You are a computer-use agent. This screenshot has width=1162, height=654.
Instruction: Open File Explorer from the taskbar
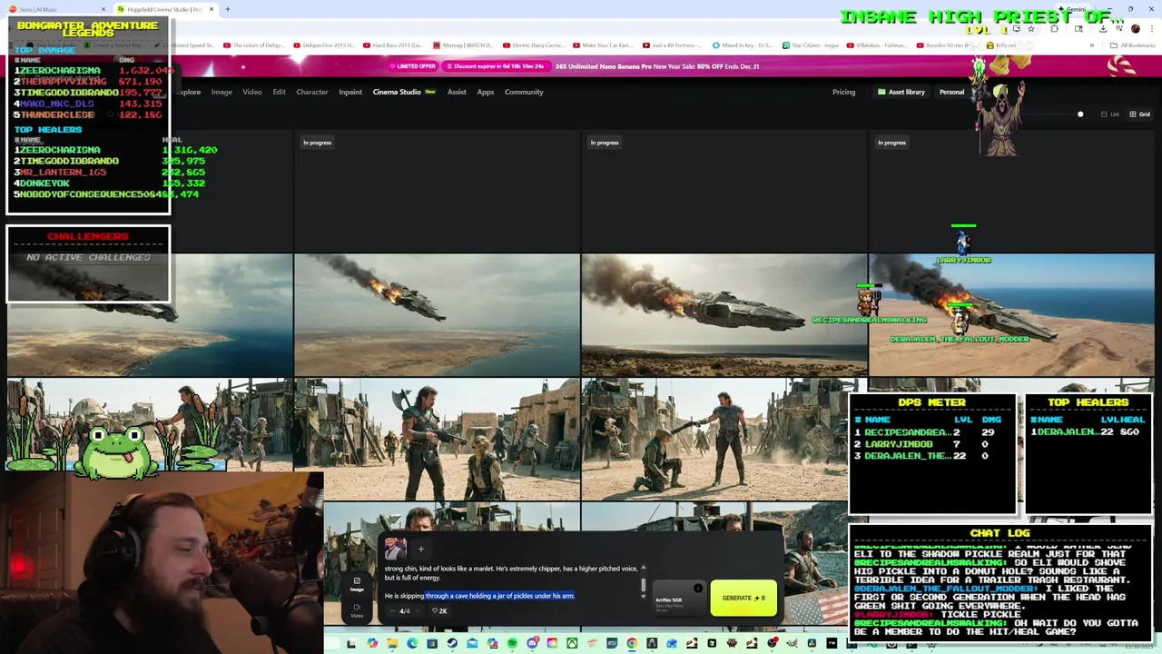pyautogui.click(x=392, y=643)
